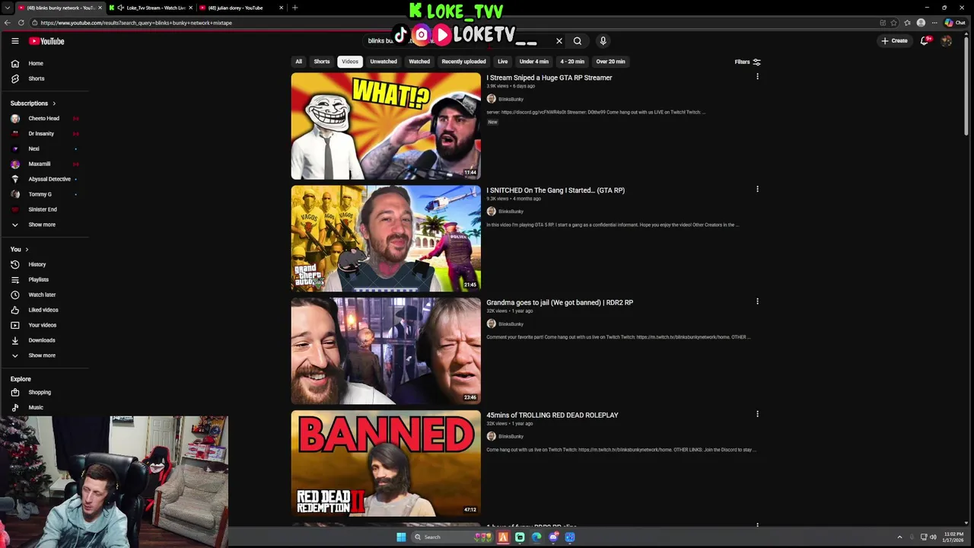
Task: Open Grandma goes to jail video title
Action: 560,302
